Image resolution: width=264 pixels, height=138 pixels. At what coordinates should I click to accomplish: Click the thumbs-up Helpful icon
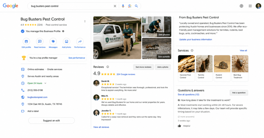179,126
